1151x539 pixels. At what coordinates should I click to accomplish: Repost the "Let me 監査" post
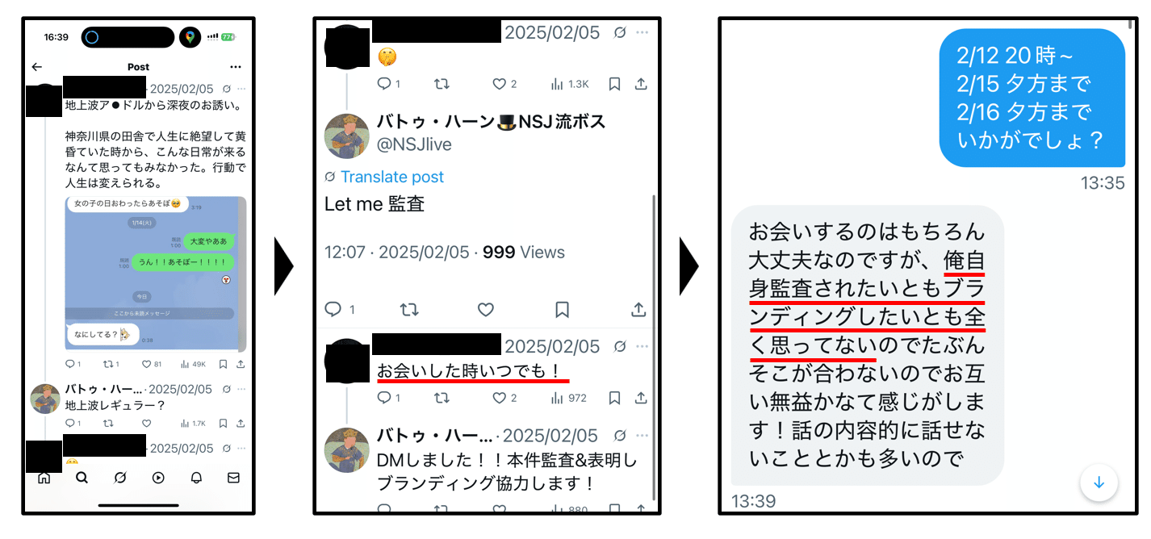point(409,310)
